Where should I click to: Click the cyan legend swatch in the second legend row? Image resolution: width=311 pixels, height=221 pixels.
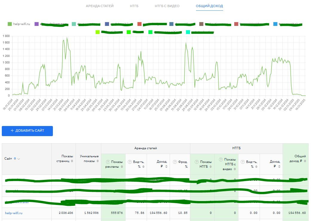click(x=188, y=32)
